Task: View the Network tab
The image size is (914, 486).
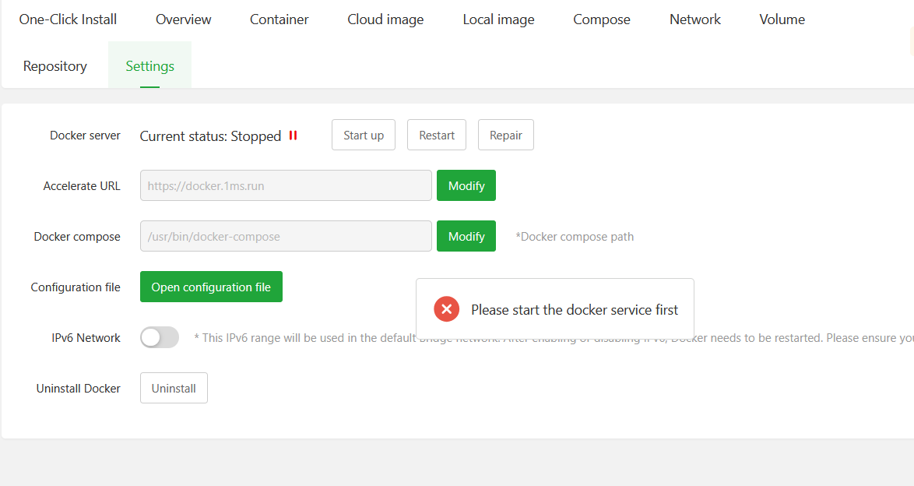Action: (x=695, y=19)
